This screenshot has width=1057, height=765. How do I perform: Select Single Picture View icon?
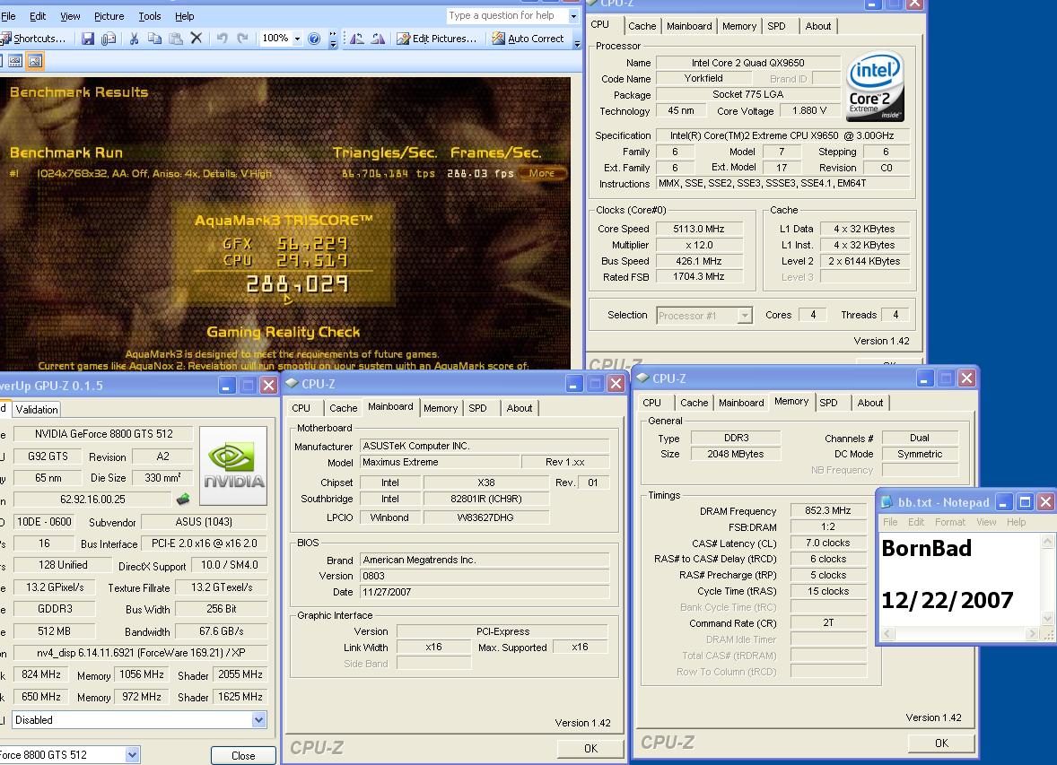tap(35, 61)
